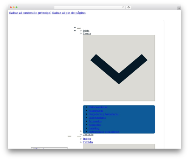Click the round icon right of the address bar
The height and width of the screenshot is (160, 189).
(x=129, y=7)
